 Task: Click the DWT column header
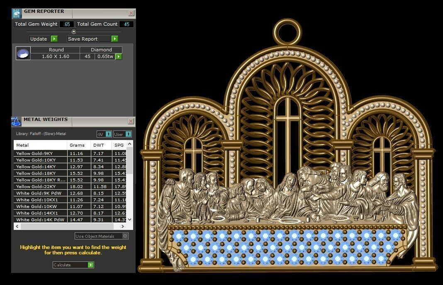click(x=102, y=145)
